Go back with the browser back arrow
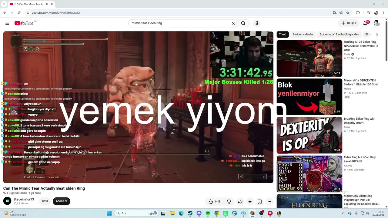The height and width of the screenshot is (218, 388). click(x=5, y=13)
